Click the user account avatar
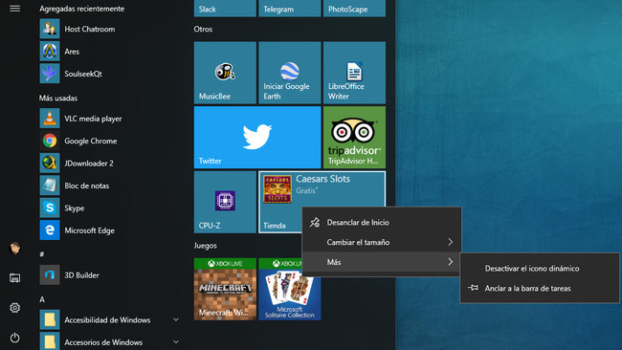Screen dimensions: 622x350 click(14, 248)
